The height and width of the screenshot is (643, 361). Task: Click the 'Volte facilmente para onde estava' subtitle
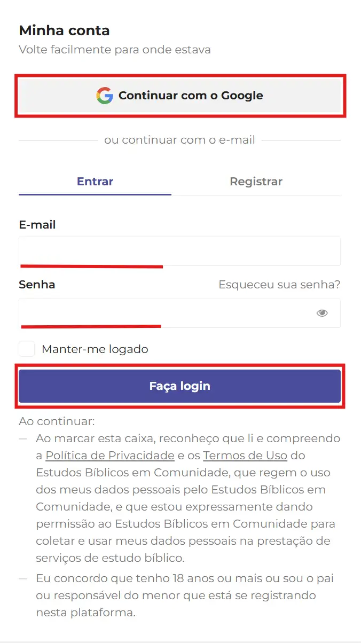115,50
